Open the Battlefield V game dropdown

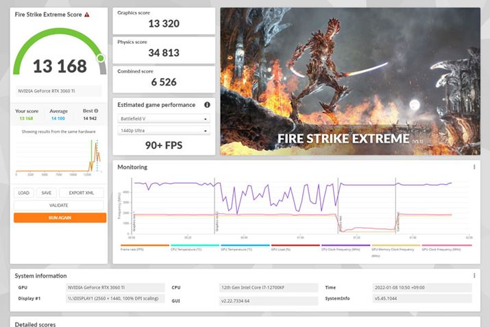[x=164, y=119]
